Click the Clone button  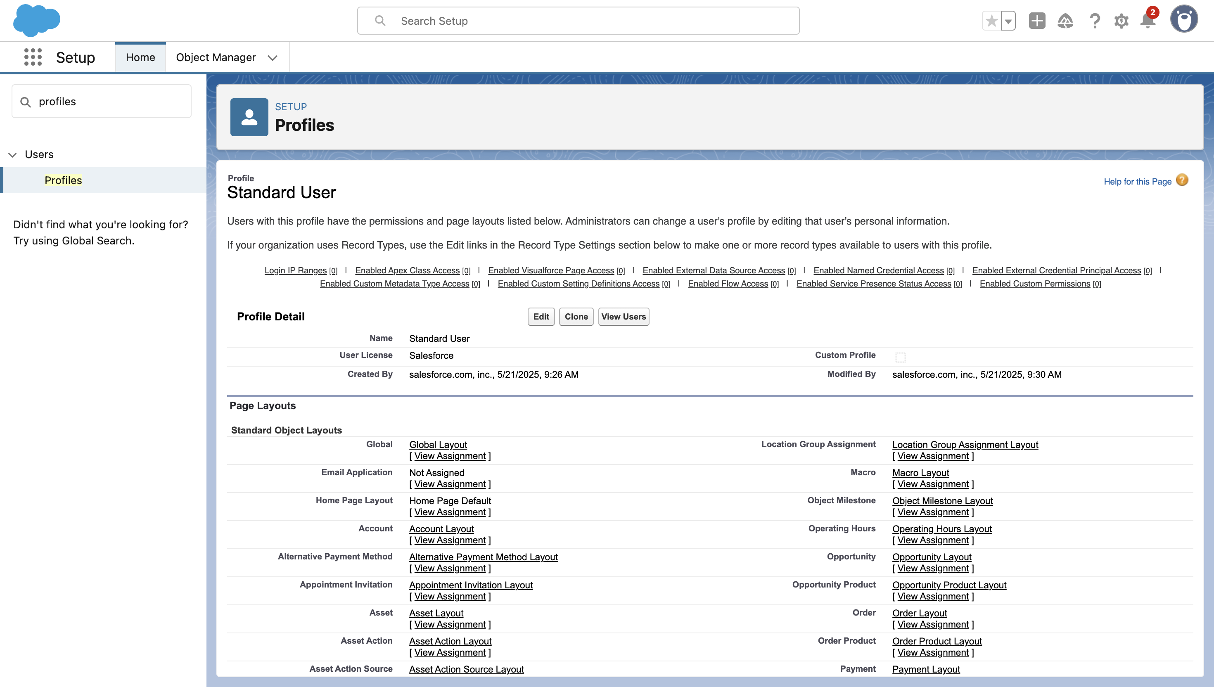pyautogui.click(x=576, y=317)
